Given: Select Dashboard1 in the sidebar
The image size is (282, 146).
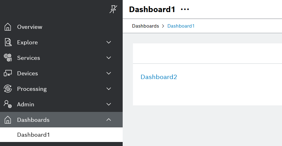Looking at the screenshot, I should click(34, 135).
